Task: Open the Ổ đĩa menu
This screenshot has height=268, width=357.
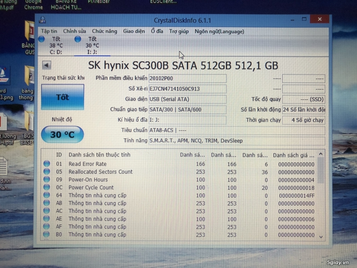Action: pos(157,31)
